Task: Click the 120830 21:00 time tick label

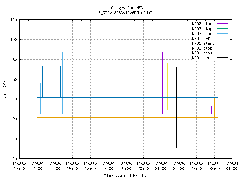Action: coord(161,166)
